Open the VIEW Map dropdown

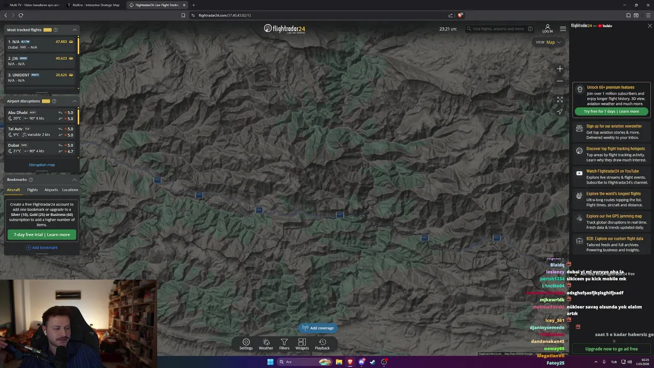pos(548,42)
